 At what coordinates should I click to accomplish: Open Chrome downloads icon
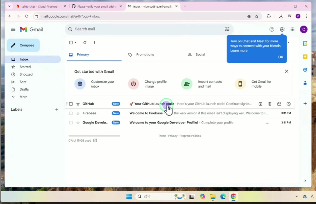click(281, 16)
